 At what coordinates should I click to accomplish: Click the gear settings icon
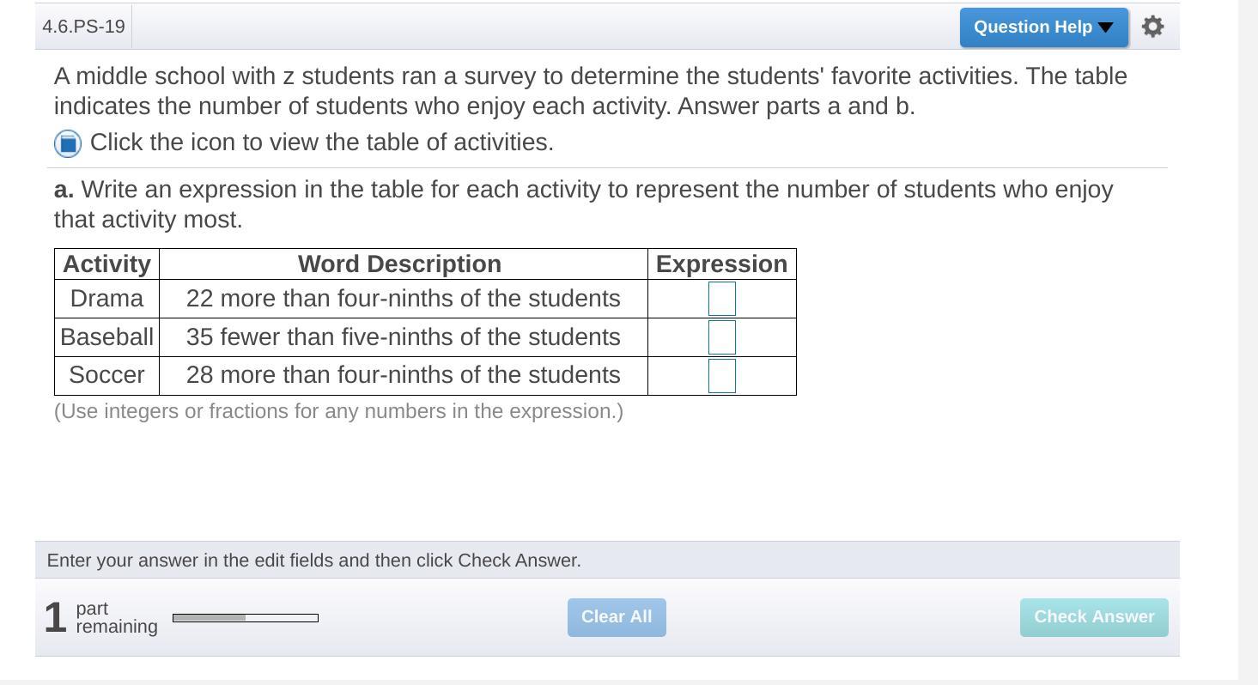(1152, 27)
